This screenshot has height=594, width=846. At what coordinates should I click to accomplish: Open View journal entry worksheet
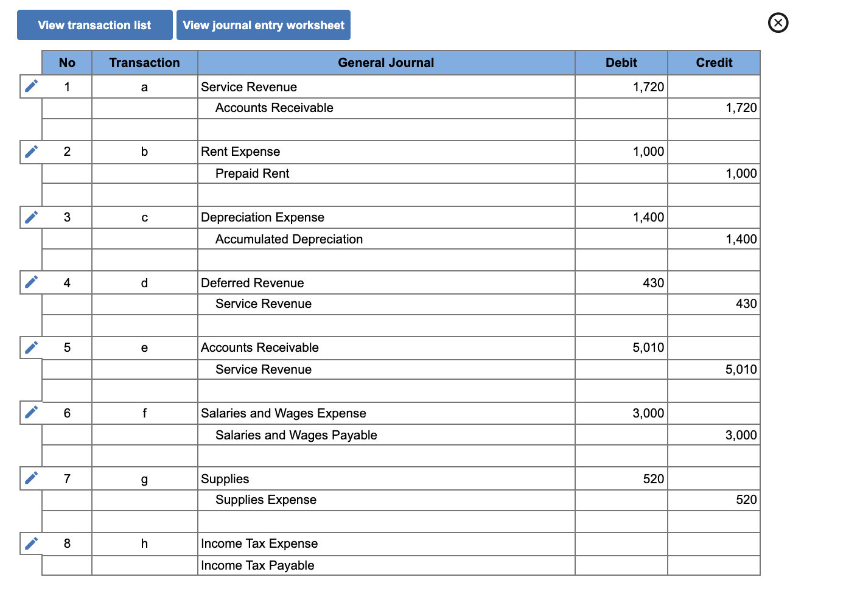point(264,25)
